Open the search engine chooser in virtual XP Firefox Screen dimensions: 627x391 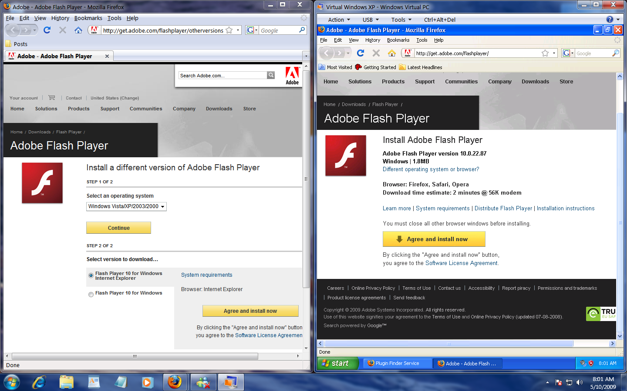568,53
